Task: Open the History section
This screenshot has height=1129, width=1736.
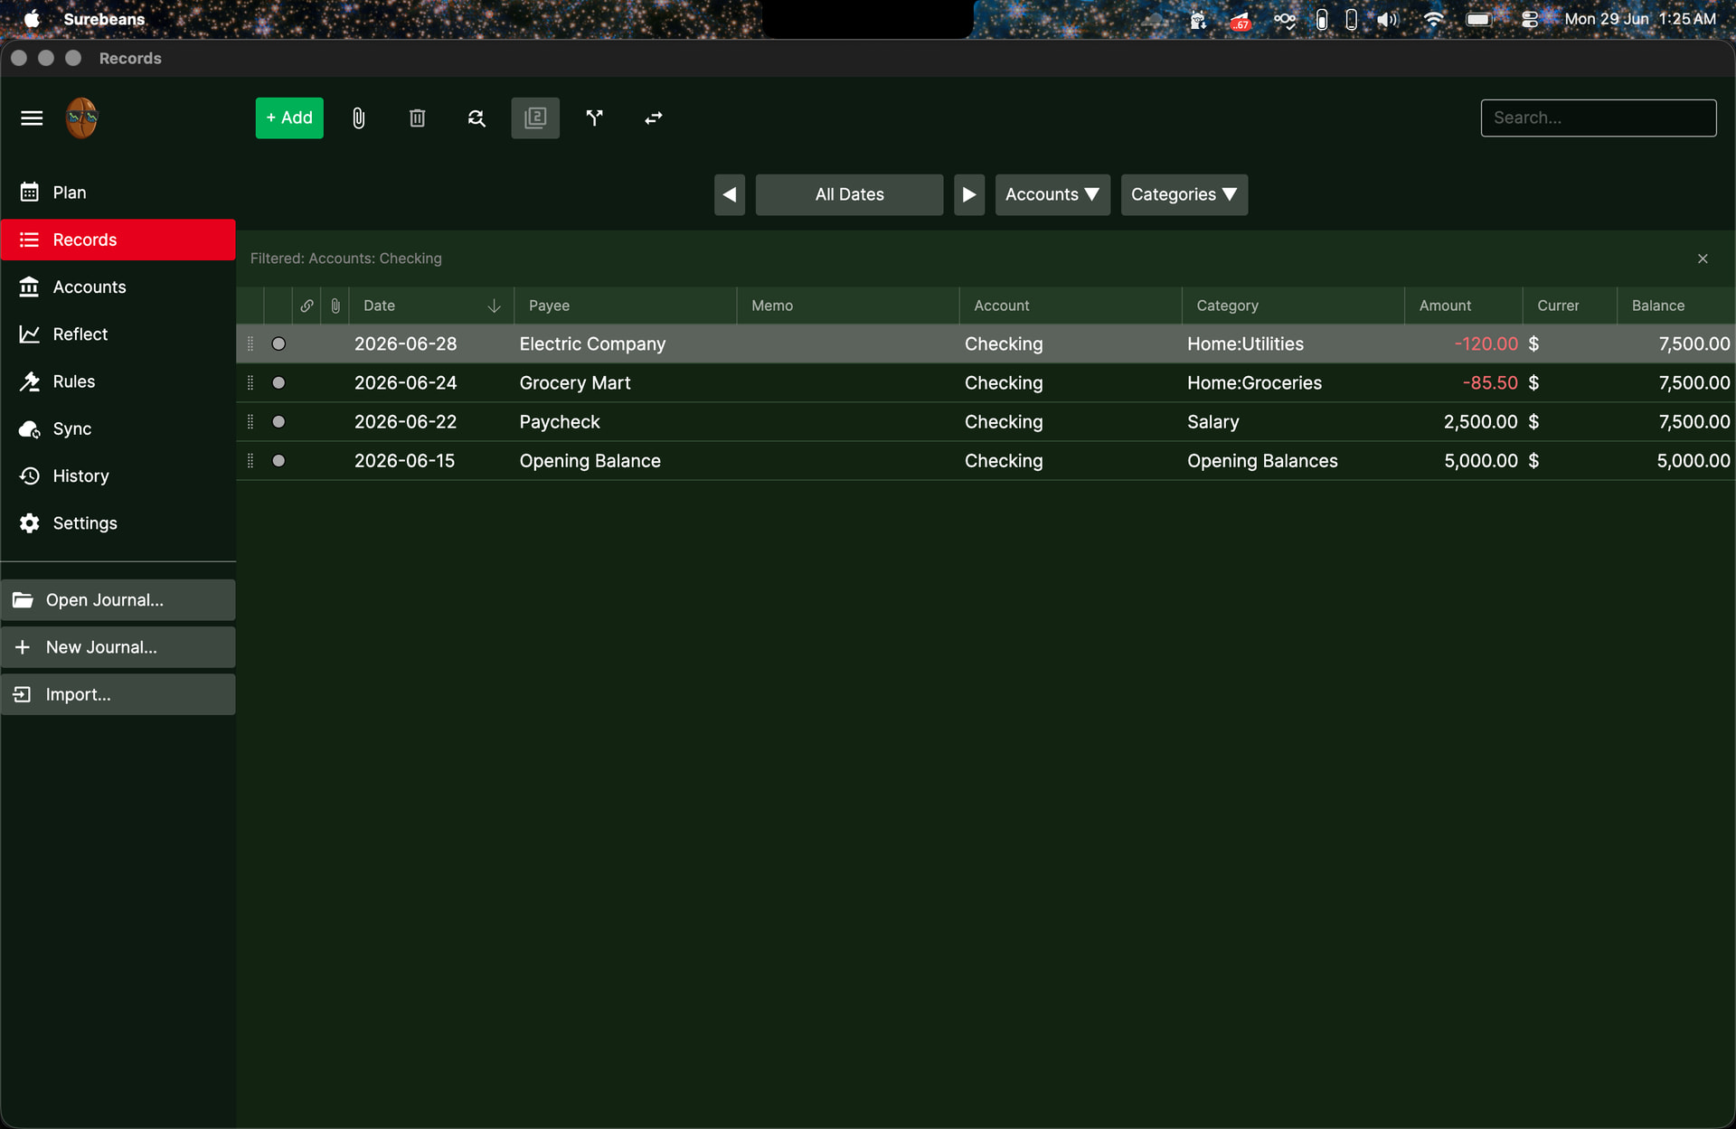Action: point(118,475)
